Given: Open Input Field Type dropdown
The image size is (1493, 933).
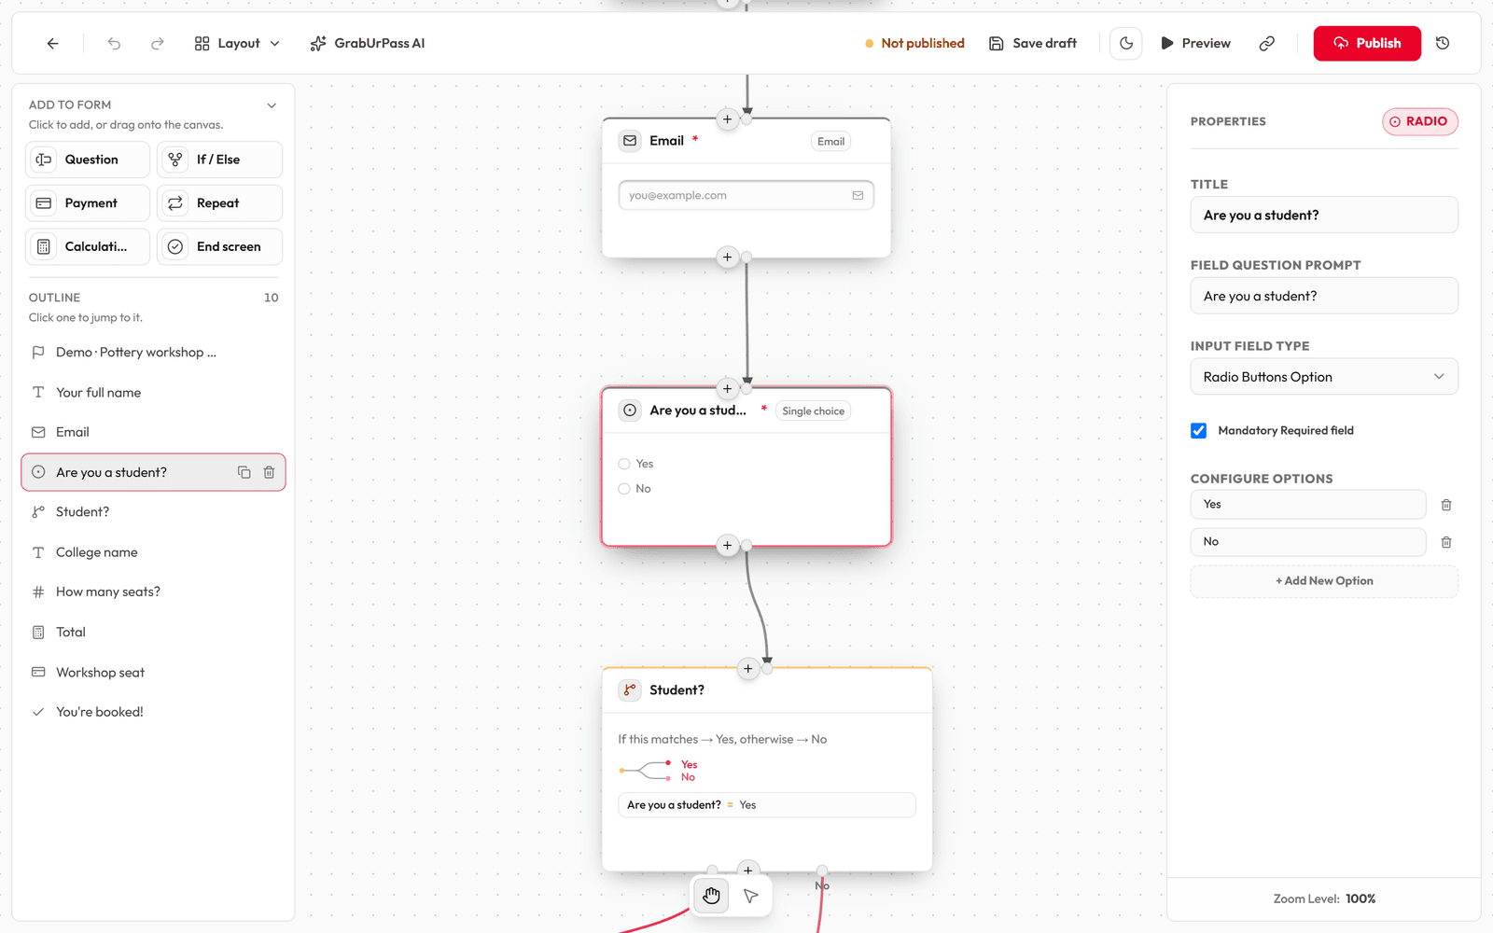Looking at the screenshot, I should 1324,377.
